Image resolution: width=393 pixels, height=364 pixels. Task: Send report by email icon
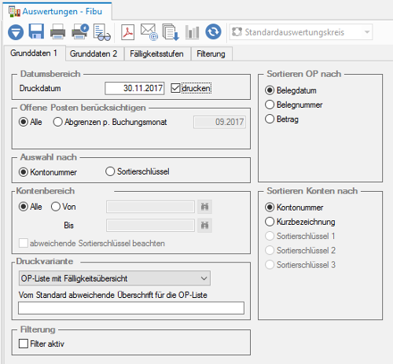coord(149,32)
